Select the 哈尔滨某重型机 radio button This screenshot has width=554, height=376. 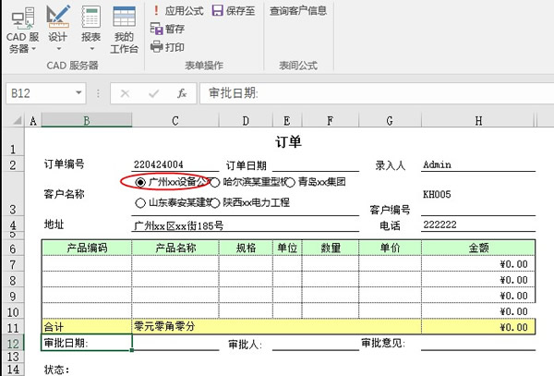tap(214, 183)
